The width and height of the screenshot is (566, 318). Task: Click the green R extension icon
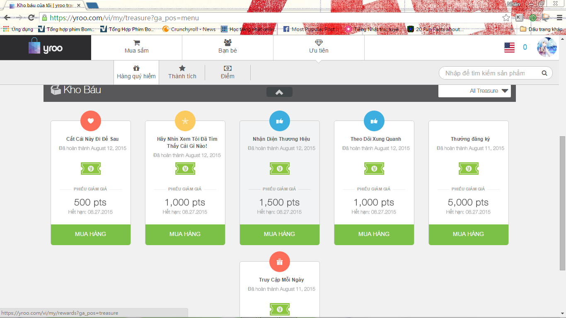[533, 18]
